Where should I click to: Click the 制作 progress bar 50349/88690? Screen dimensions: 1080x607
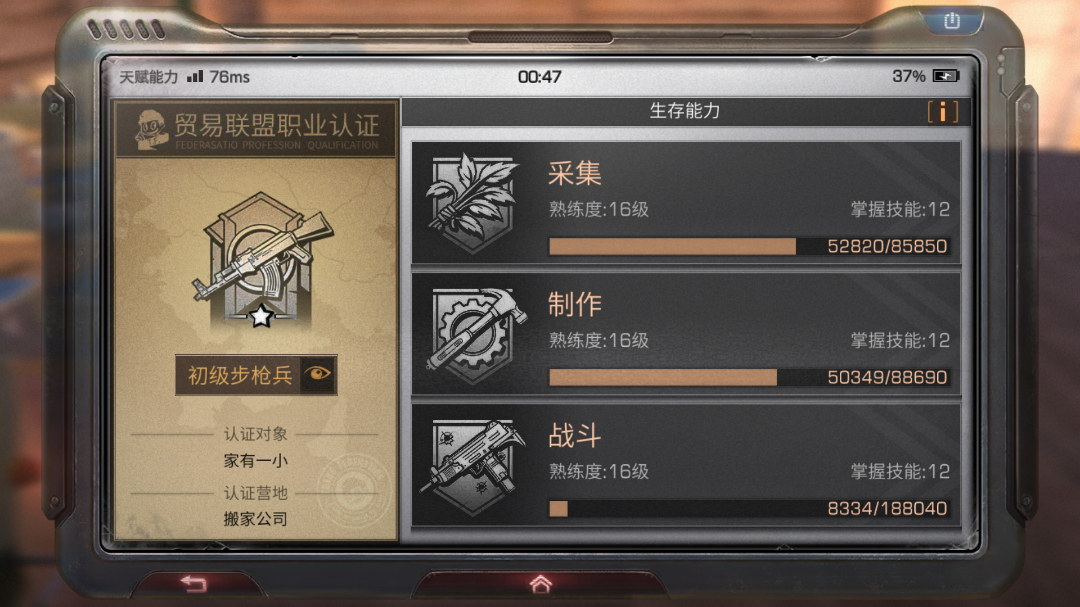point(749,377)
